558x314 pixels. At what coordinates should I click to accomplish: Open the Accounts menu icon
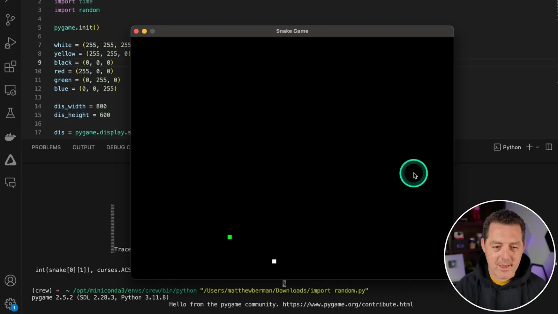pos(10,281)
